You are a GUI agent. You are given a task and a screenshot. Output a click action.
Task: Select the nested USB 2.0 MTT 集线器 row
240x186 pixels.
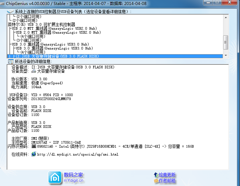tap(58, 32)
